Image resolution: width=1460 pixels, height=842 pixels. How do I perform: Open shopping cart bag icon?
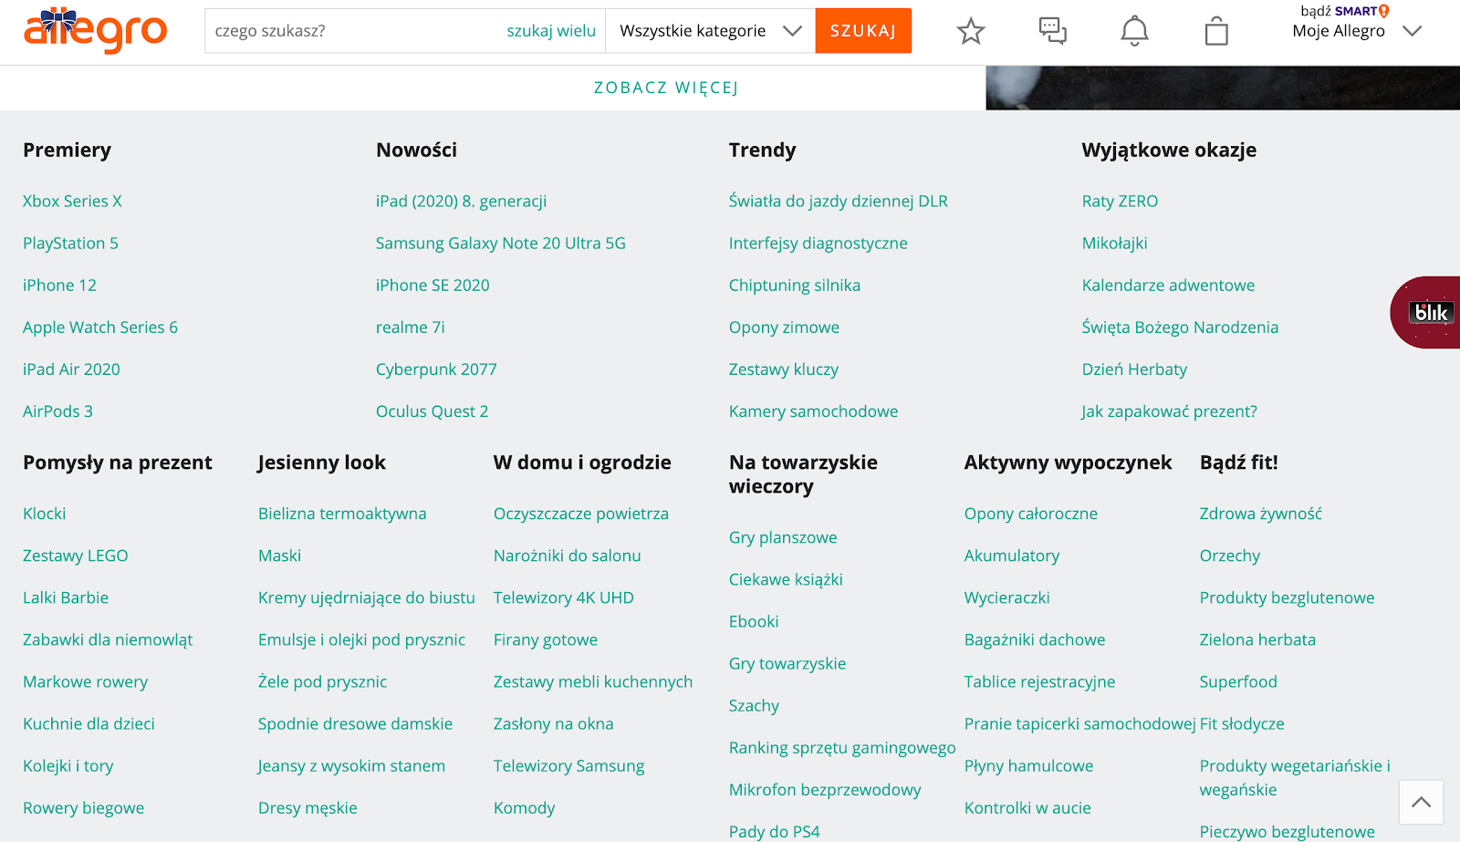(1216, 31)
